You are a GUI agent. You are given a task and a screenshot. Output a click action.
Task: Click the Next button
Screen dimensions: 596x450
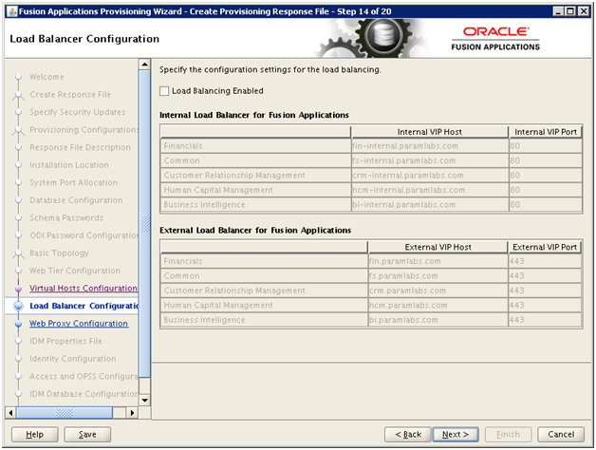pyautogui.click(x=456, y=435)
